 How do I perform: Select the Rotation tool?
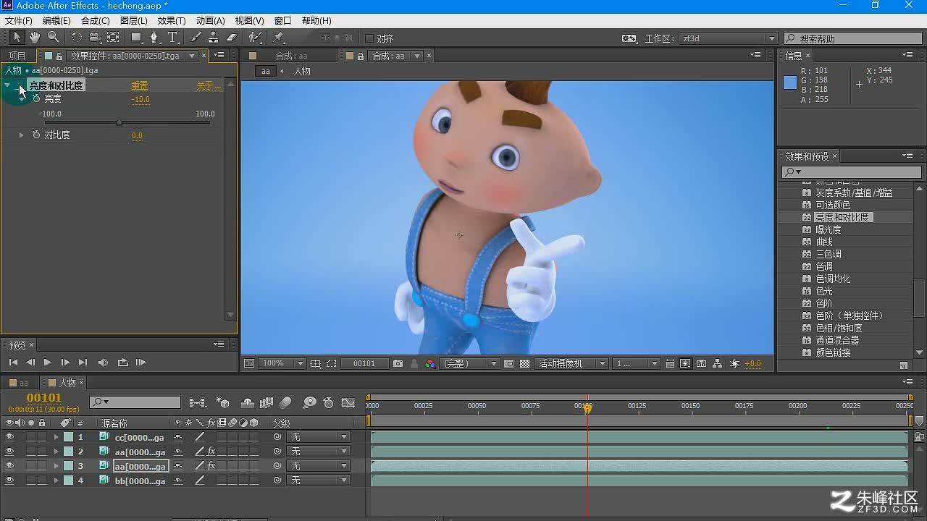pos(77,38)
